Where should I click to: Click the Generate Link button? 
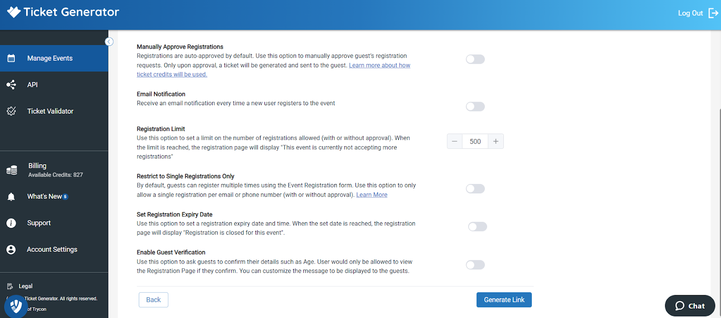(504, 300)
